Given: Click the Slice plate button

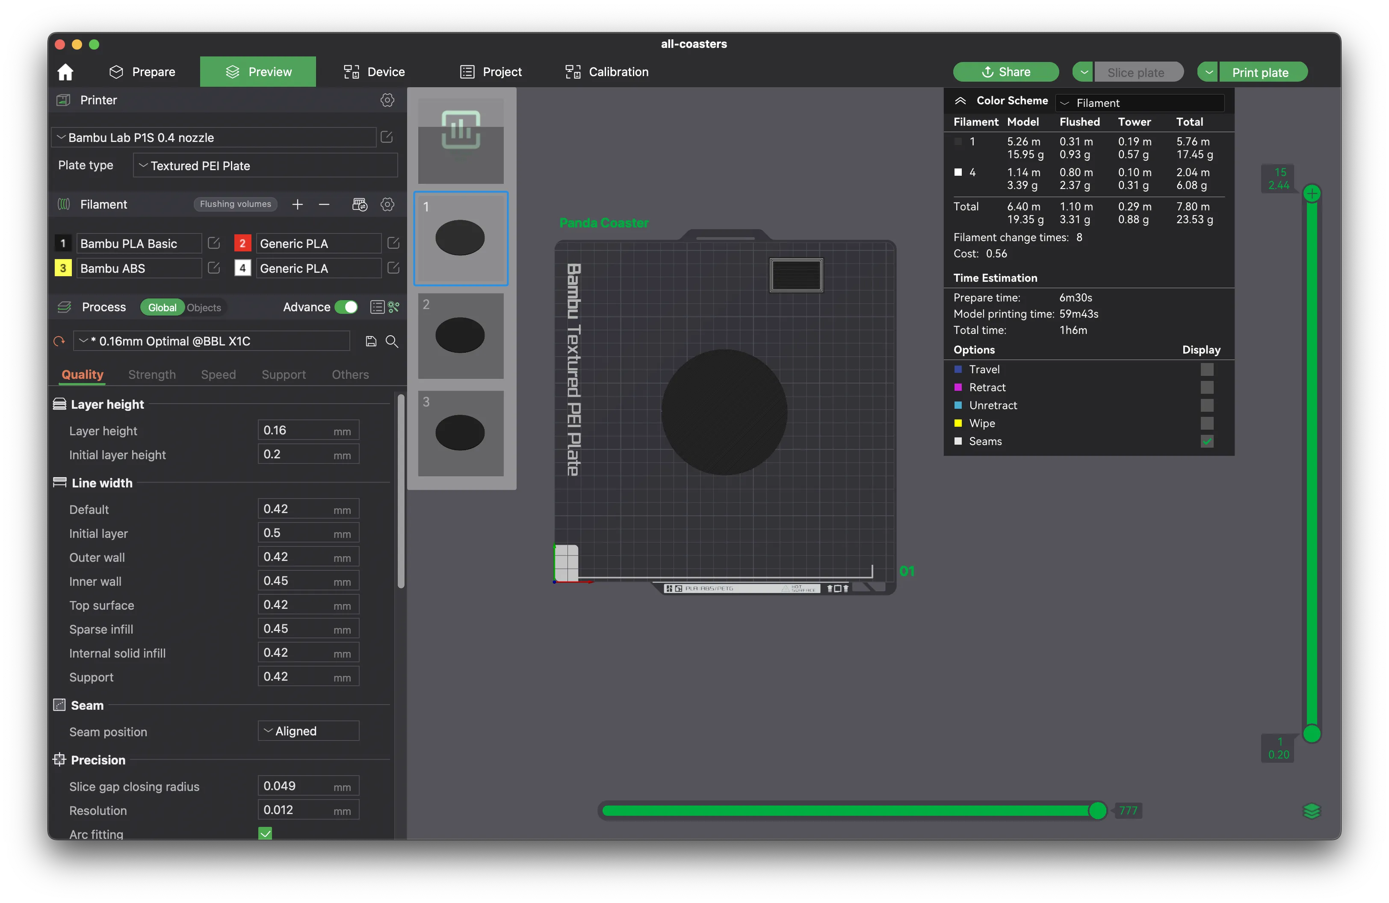Looking at the screenshot, I should tap(1139, 72).
